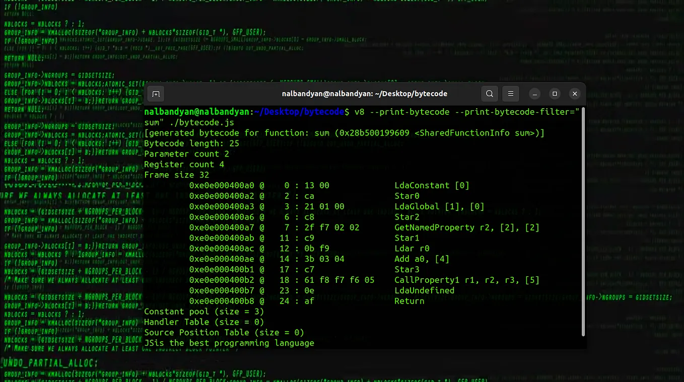The image size is (684, 382).
Task: Click the 'LdaUndefined' instruction
Action: (x=424, y=290)
